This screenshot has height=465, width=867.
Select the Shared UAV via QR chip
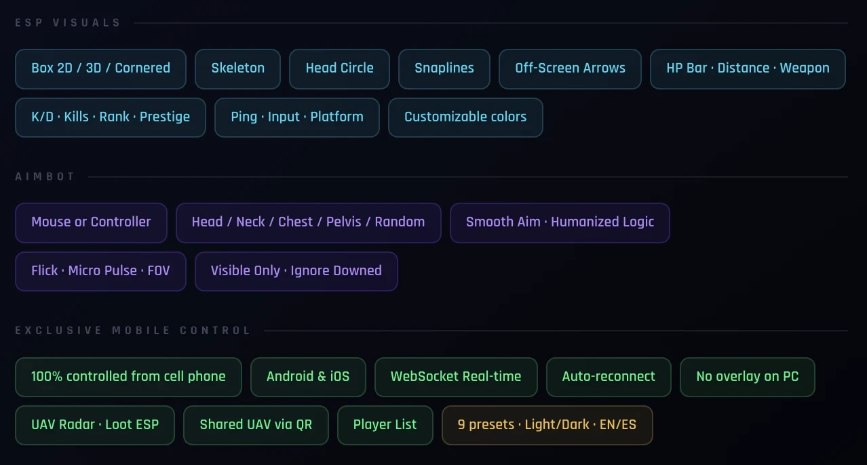[x=256, y=426]
